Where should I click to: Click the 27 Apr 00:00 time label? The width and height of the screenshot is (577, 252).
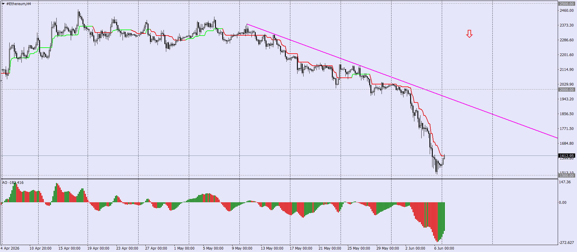(x=156, y=248)
